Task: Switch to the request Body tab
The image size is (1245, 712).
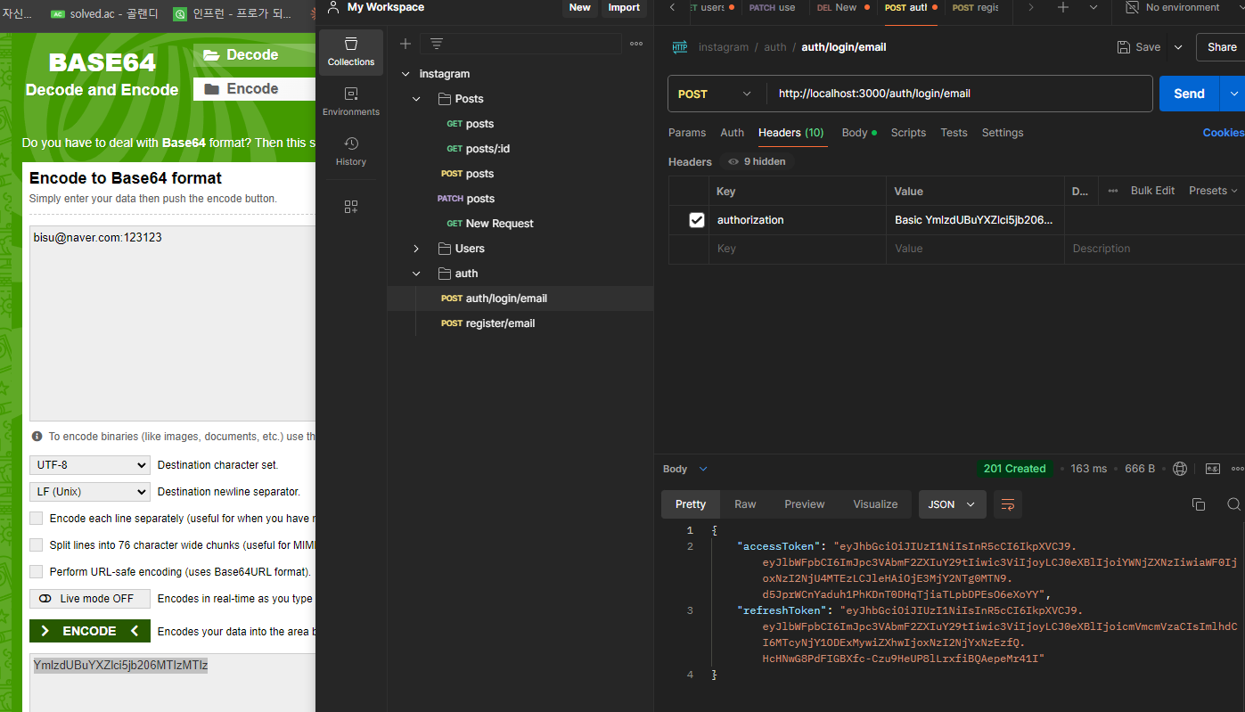Action: point(859,133)
